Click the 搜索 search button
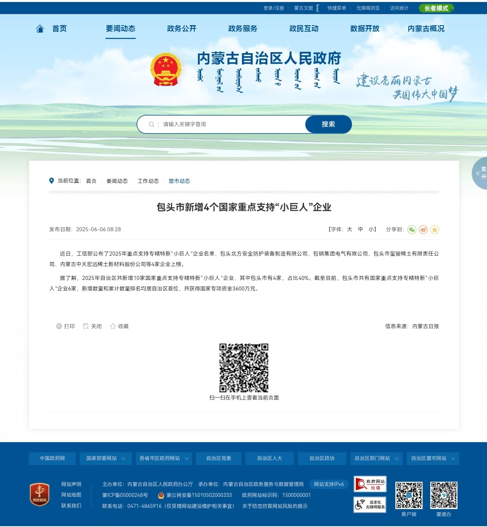Viewport: 487px width, 527px height. click(x=328, y=124)
